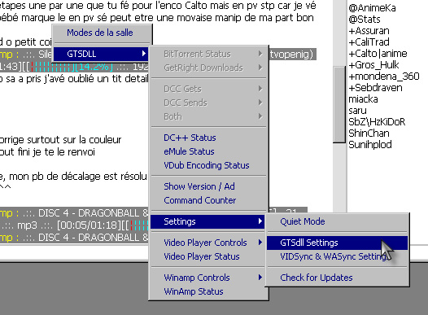Expand the Winamp Controls arrow

tap(260, 278)
